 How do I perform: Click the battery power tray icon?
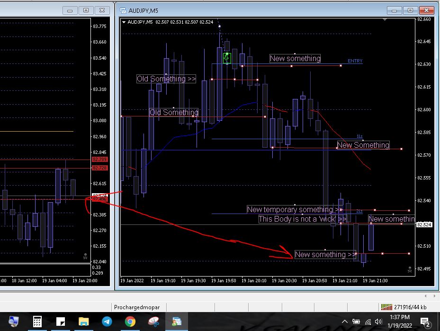click(x=356, y=322)
